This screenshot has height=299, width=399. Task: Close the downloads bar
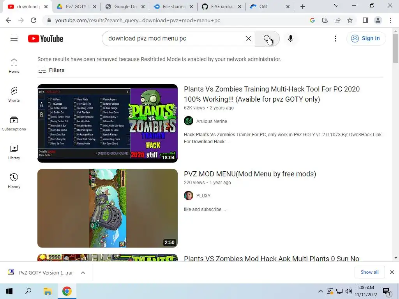392,272
